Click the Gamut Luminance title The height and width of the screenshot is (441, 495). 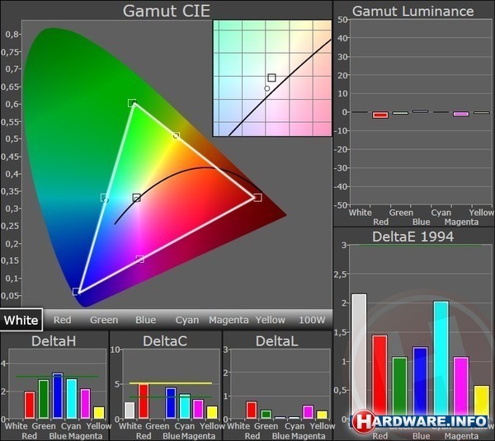(413, 12)
